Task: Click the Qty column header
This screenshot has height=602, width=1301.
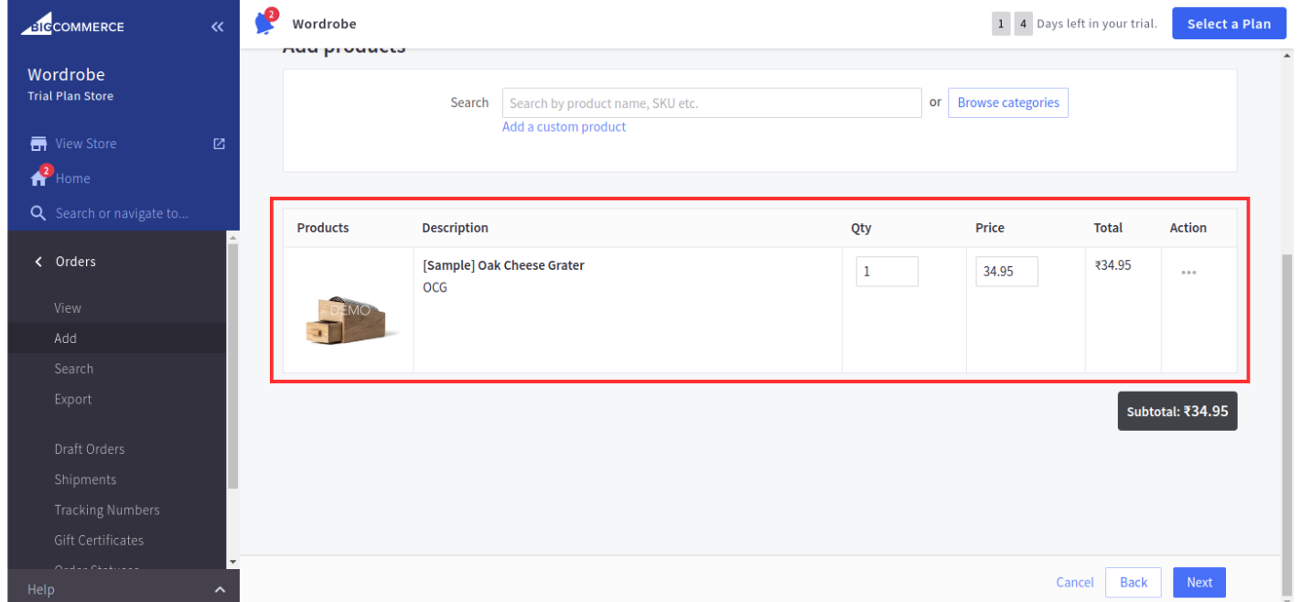Action: pyautogui.click(x=861, y=228)
